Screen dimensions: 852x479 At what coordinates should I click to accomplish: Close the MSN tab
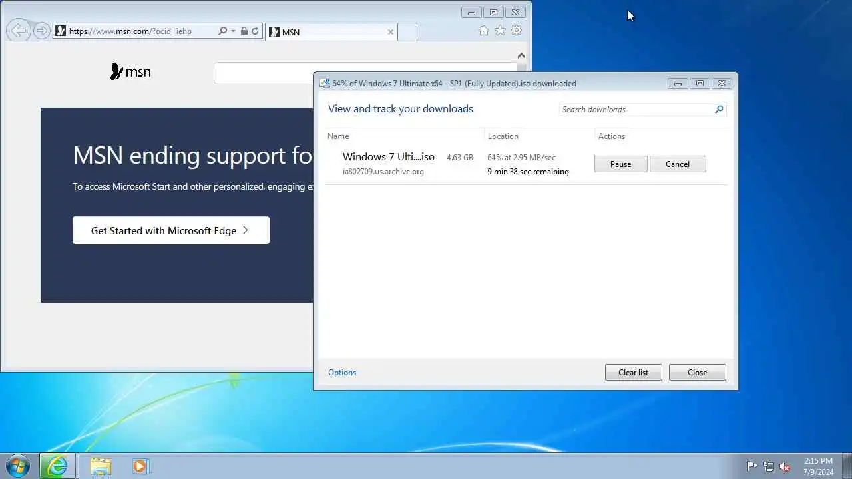[390, 31]
